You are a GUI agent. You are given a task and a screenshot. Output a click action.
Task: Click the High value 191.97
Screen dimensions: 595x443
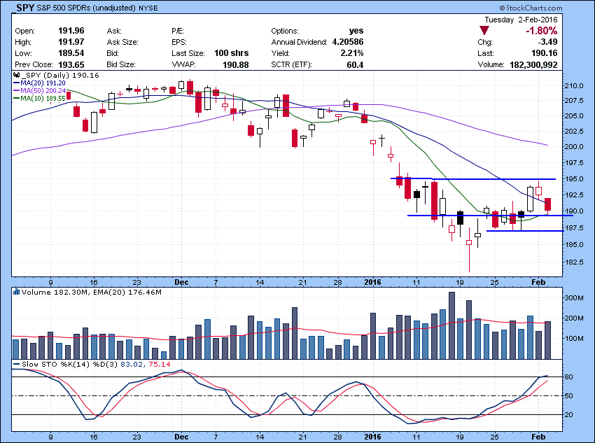[x=71, y=42]
